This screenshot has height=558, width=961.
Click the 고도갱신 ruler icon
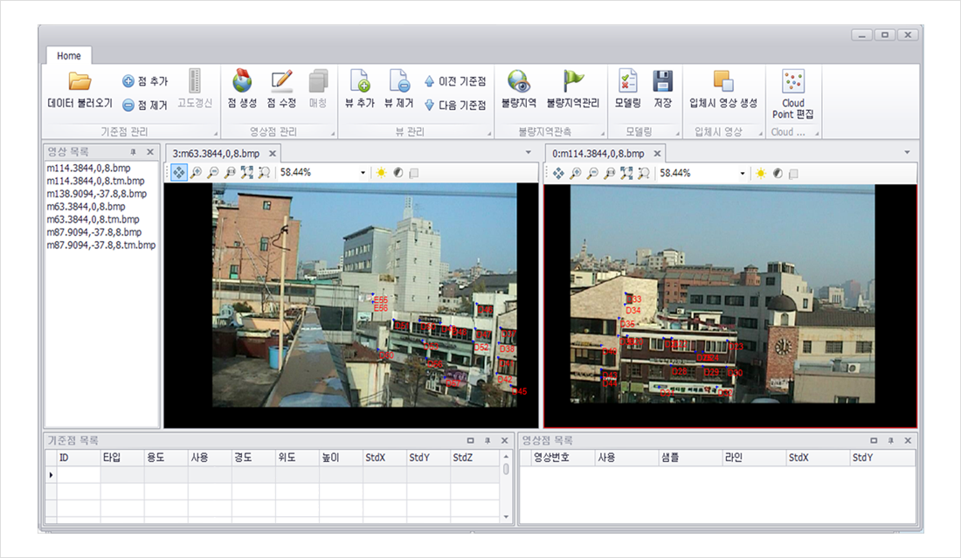(194, 81)
